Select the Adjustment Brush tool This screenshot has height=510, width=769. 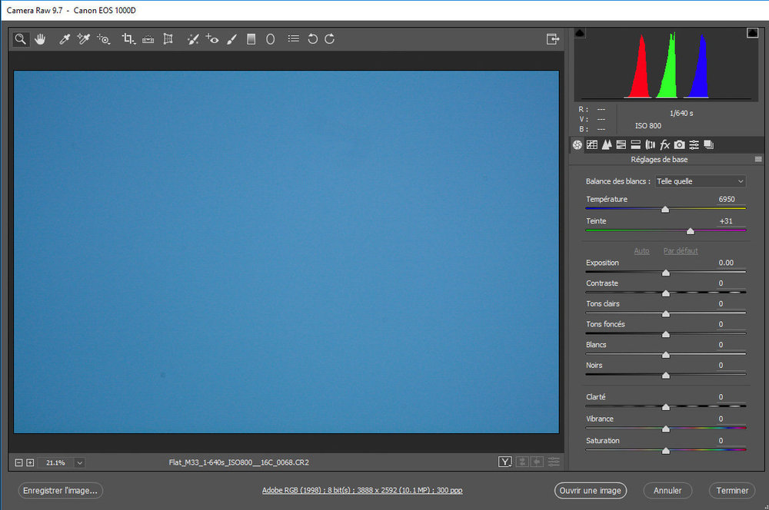click(232, 39)
